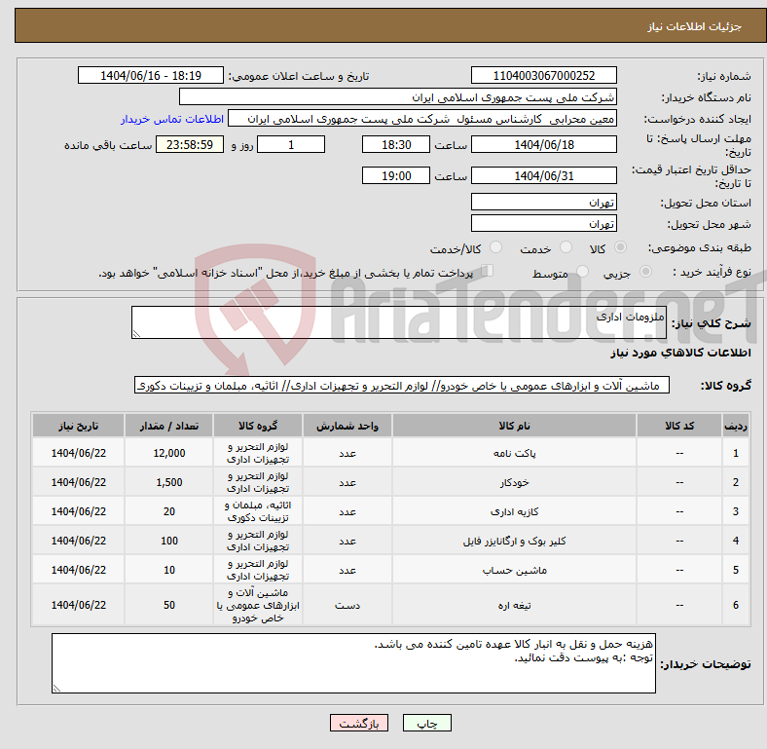This screenshot has width=767, height=749.
Task: Click group cell اثاثیه، مبلمان و تزیینات دکوری
Action: coord(258,511)
